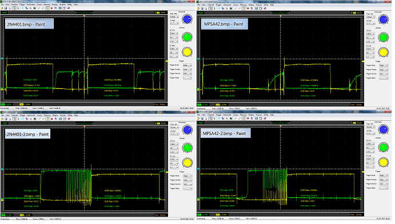Click the Print icon in 2N4401-2 window toolbar
The image size is (395, 224).
coord(10,119)
